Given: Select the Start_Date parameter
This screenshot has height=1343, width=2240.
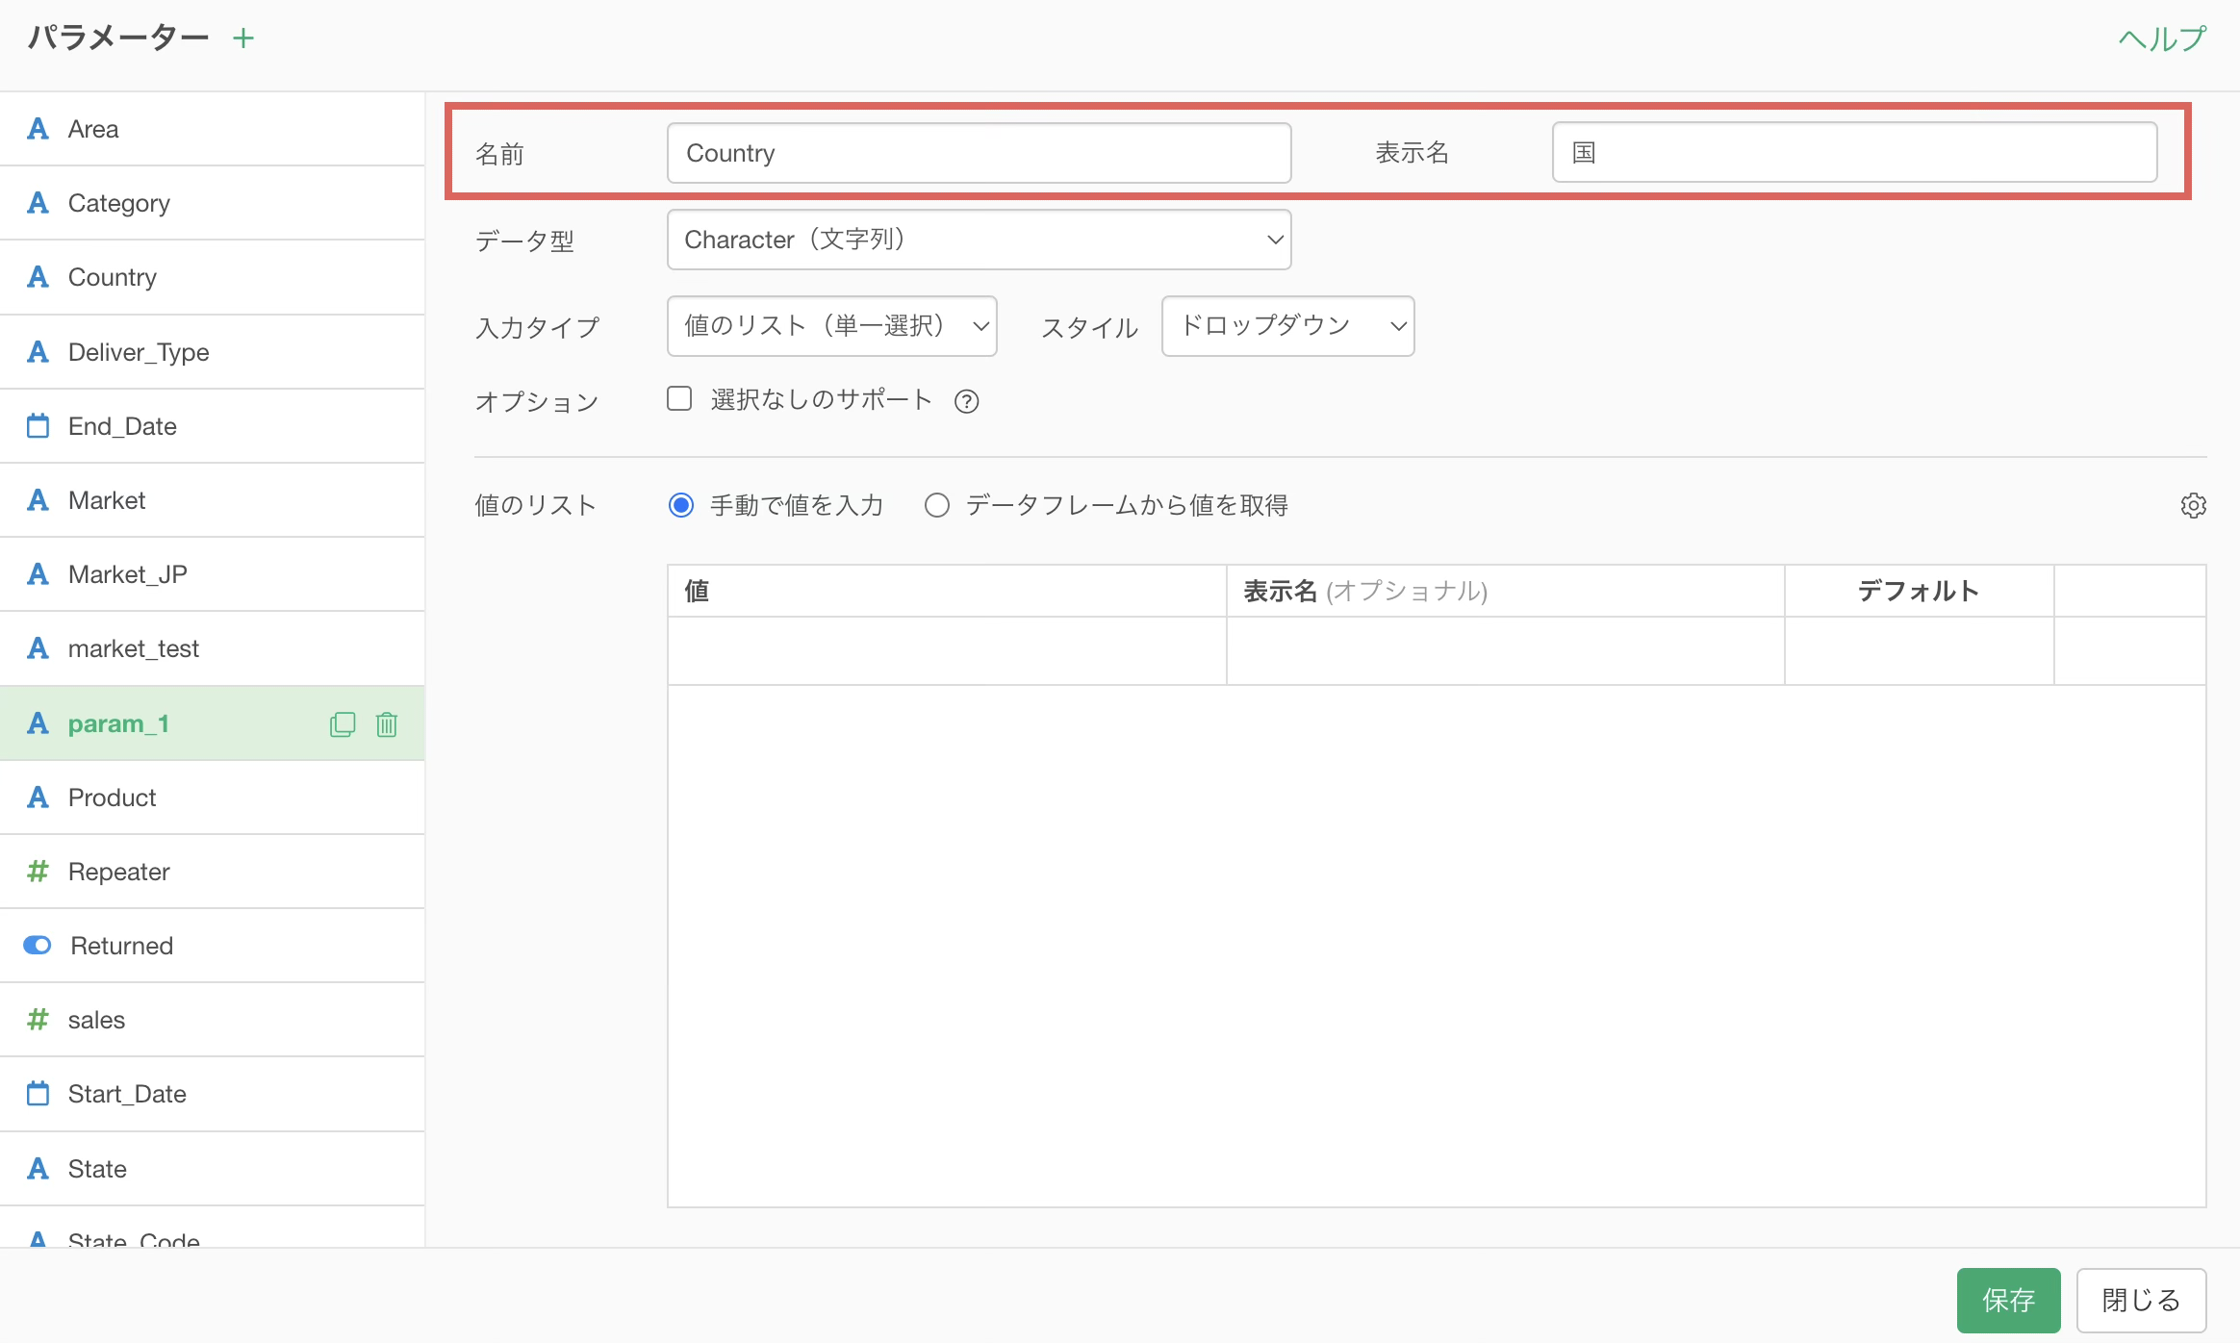Looking at the screenshot, I should click(x=212, y=1094).
